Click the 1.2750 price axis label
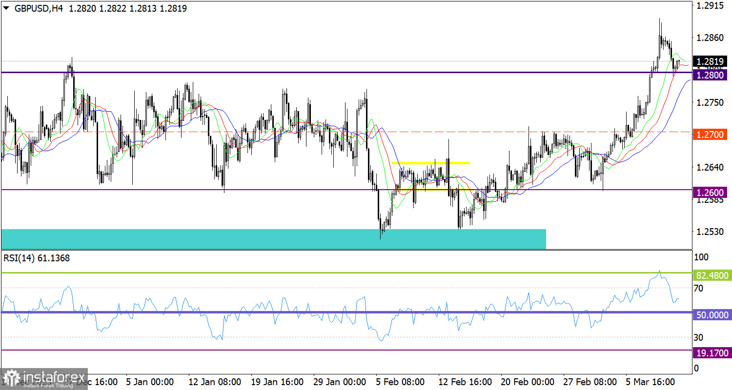This screenshot has height=390, width=732. tap(710, 103)
